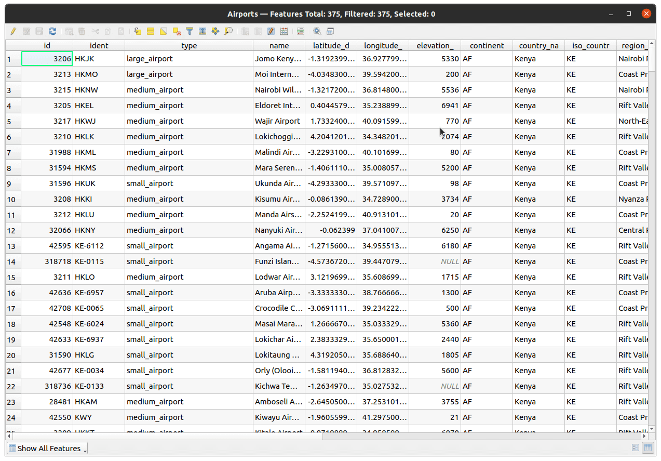The height and width of the screenshot is (461, 661).
Task: Click ident cell KE-0133
Action: [99, 386]
